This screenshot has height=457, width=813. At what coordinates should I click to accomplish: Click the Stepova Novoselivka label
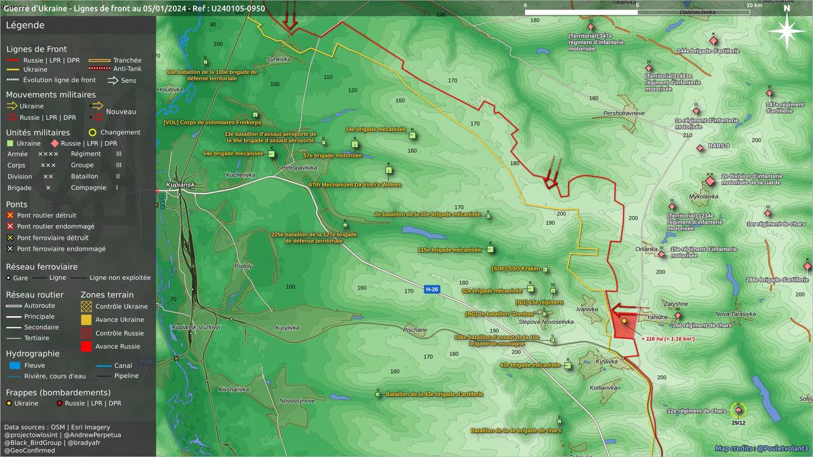[x=546, y=322]
